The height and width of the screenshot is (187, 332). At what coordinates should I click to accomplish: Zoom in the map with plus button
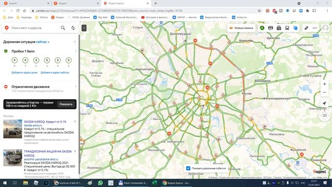324,84
